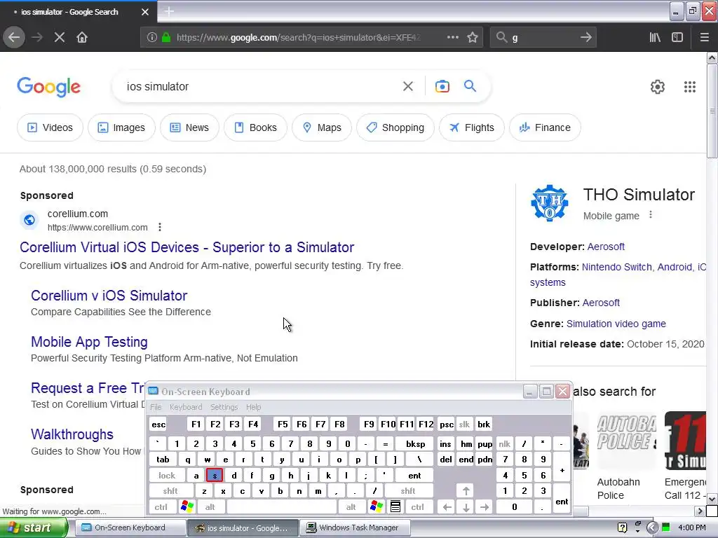Image resolution: width=718 pixels, height=538 pixels.
Task: Toggle scroll lock slk key
Action: point(464,424)
